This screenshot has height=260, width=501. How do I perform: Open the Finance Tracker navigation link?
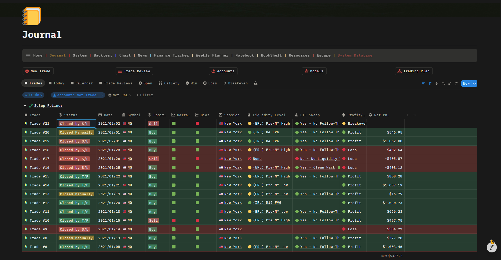point(171,55)
